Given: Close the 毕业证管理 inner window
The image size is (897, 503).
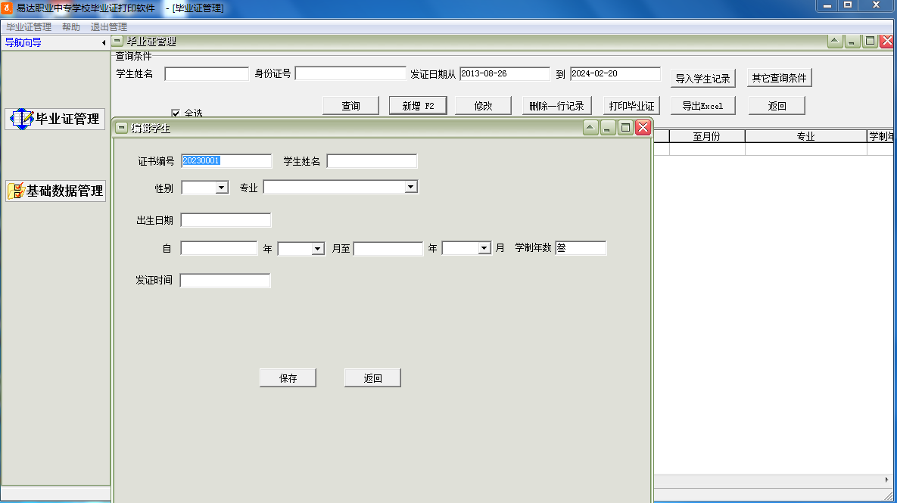Looking at the screenshot, I should click(886, 41).
